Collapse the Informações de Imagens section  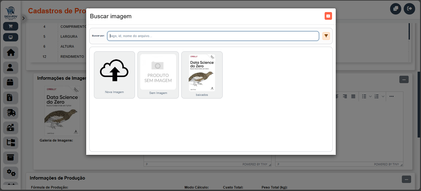[404, 79]
